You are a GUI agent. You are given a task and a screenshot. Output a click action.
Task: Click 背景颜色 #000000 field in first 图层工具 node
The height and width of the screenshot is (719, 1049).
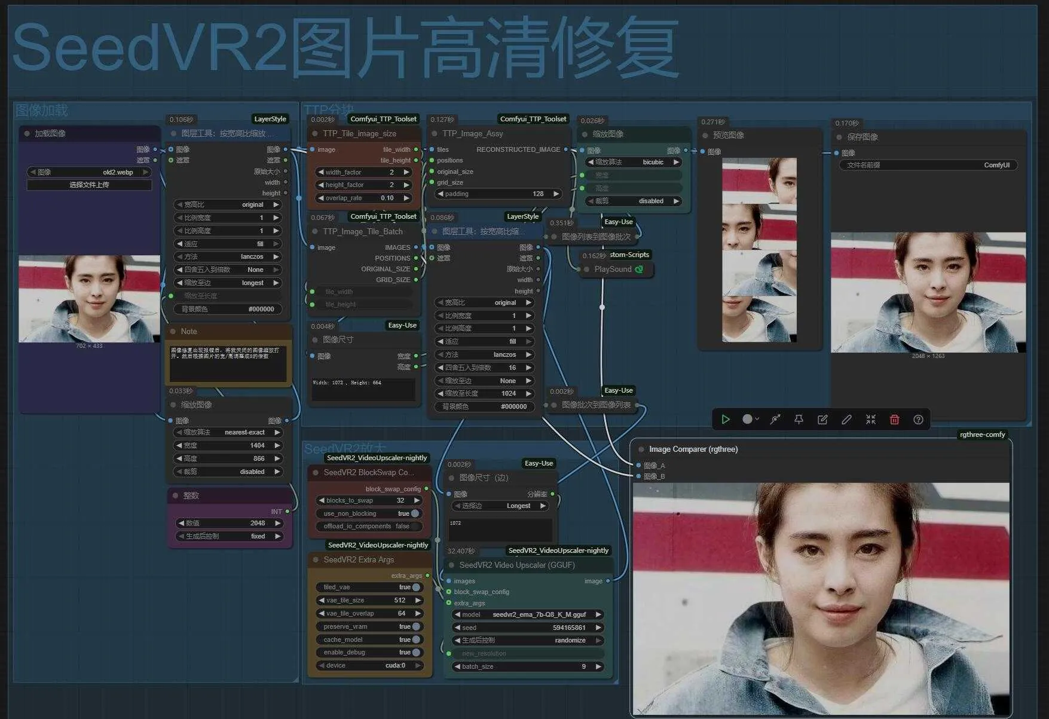point(228,309)
